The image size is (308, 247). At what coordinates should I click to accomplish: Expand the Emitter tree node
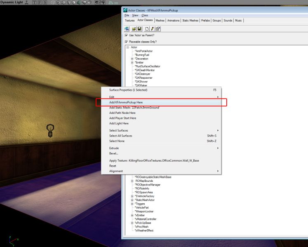132,63
